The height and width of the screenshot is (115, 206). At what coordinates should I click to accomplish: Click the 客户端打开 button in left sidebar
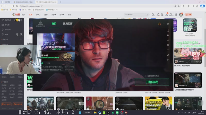coord(6,104)
